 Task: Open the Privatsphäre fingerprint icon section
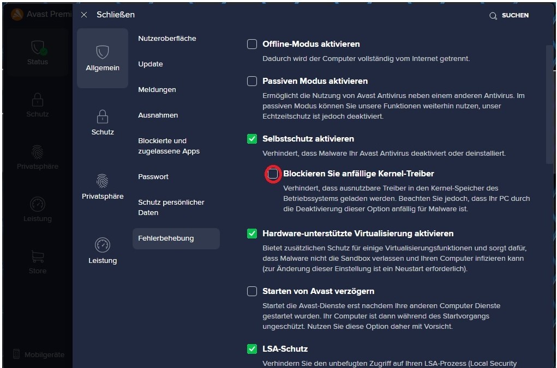[x=103, y=181]
